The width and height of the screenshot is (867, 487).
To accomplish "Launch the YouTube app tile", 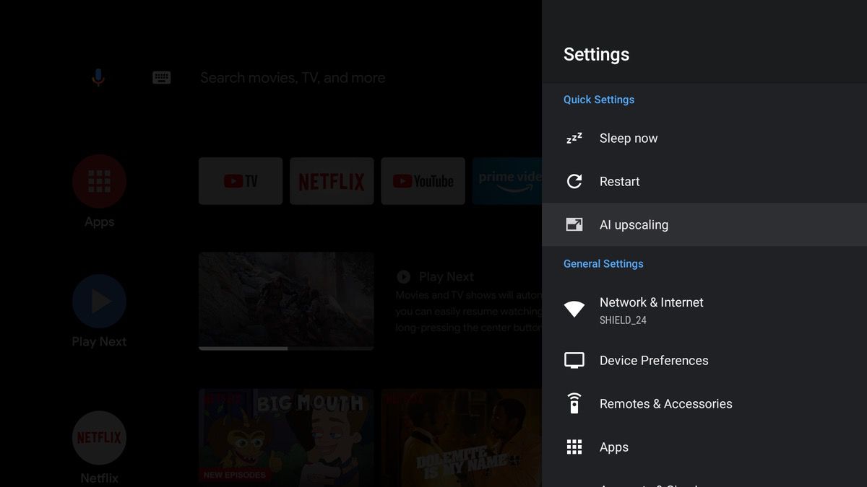I will [423, 181].
